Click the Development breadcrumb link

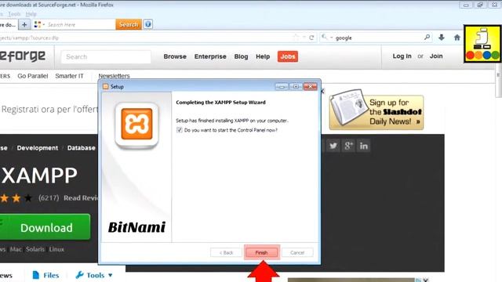pos(38,148)
